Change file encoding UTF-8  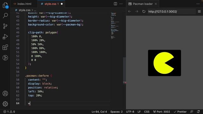[x=130, y=112]
